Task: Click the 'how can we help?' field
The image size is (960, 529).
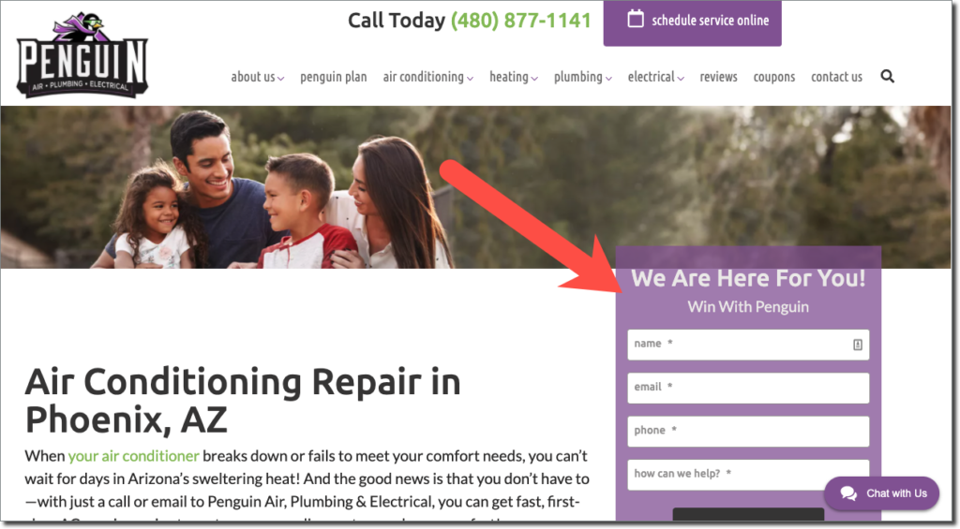Action: [748, 475]
